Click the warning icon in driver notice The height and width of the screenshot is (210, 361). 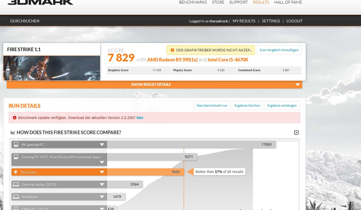[172, 50]
